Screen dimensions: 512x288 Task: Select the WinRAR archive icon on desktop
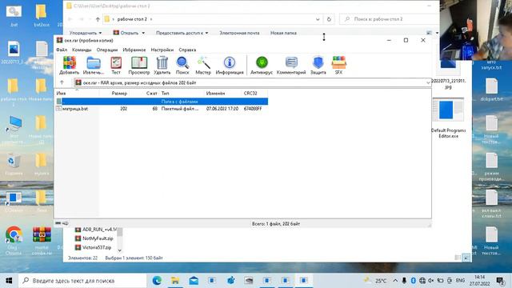pyautogui.click(x=42, y=240)
